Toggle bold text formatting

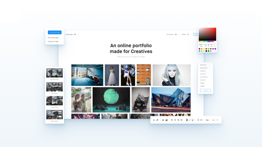click(187, 120)
